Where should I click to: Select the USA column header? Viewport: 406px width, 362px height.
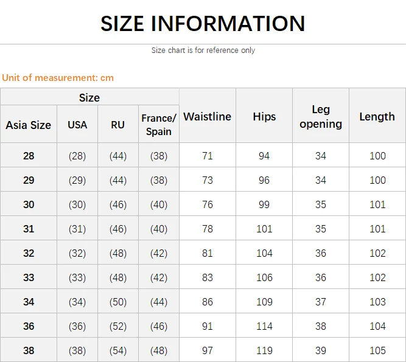coord(77,125)
